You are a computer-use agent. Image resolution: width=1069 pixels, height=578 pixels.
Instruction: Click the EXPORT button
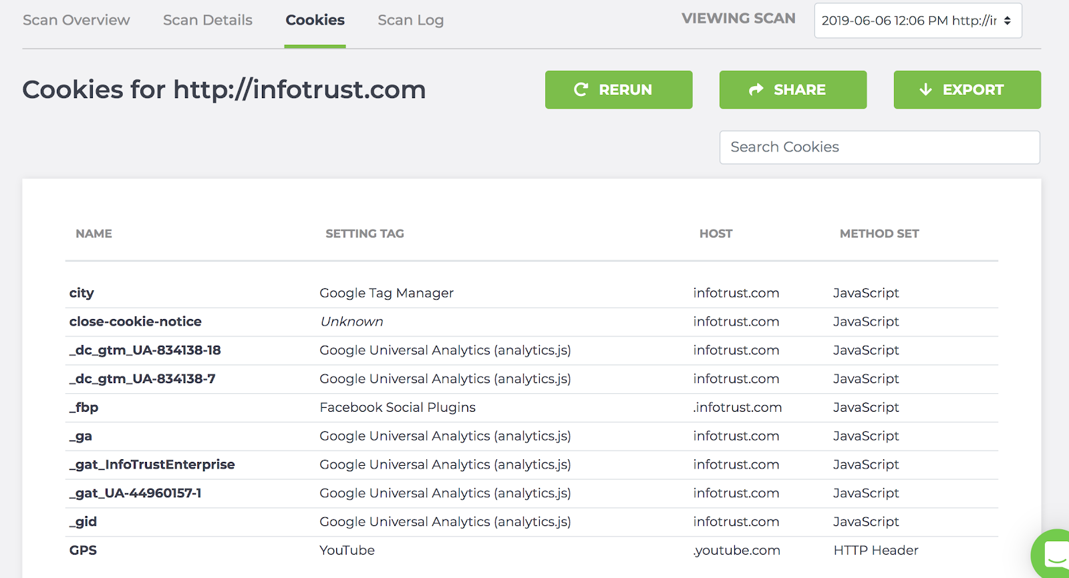tap(967, 89)
